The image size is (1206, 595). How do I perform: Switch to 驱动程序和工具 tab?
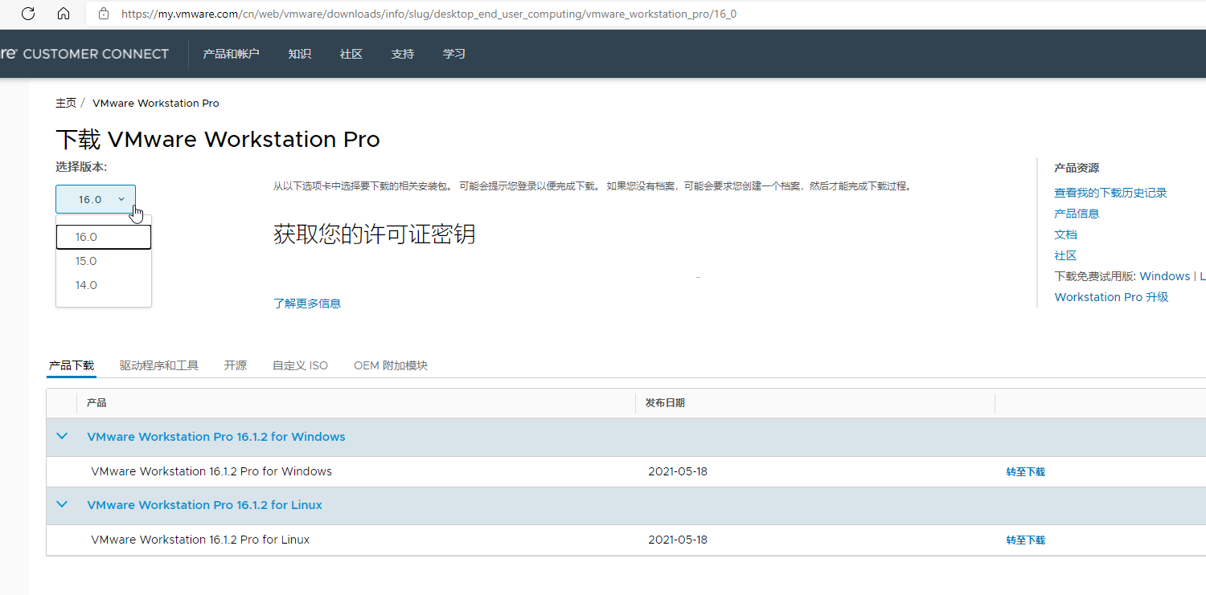tap(159, 365)
